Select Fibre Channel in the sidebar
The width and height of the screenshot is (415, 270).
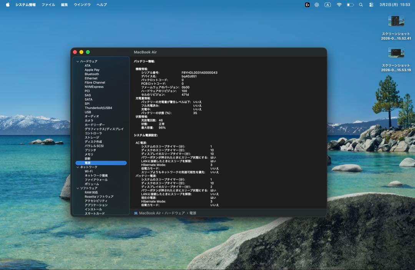pos(95,83)
